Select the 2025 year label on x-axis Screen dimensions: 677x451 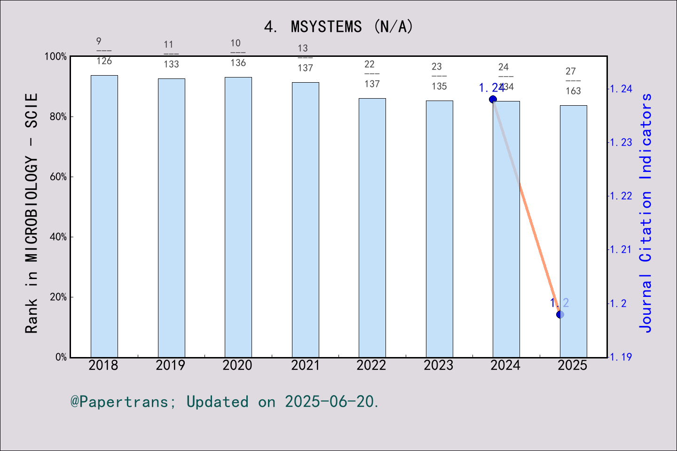573,365
